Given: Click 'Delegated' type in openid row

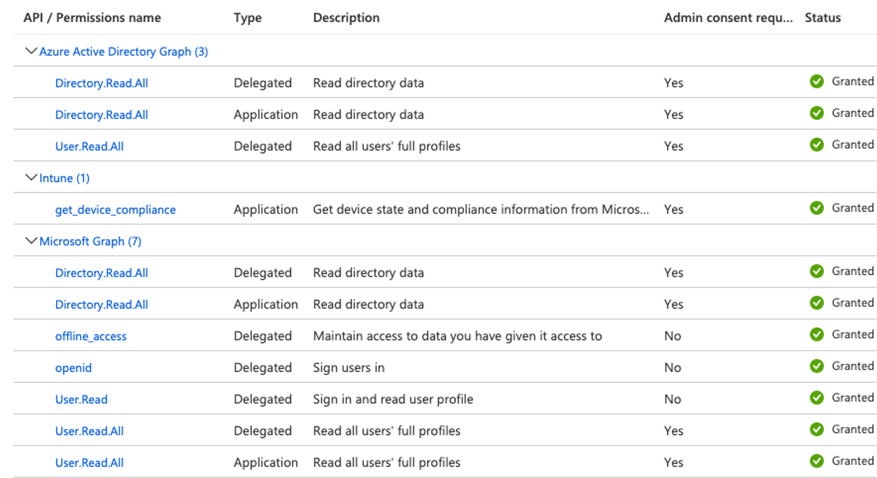Looking at the screenshot, I should pyautogui.click(x=263, y=368).
